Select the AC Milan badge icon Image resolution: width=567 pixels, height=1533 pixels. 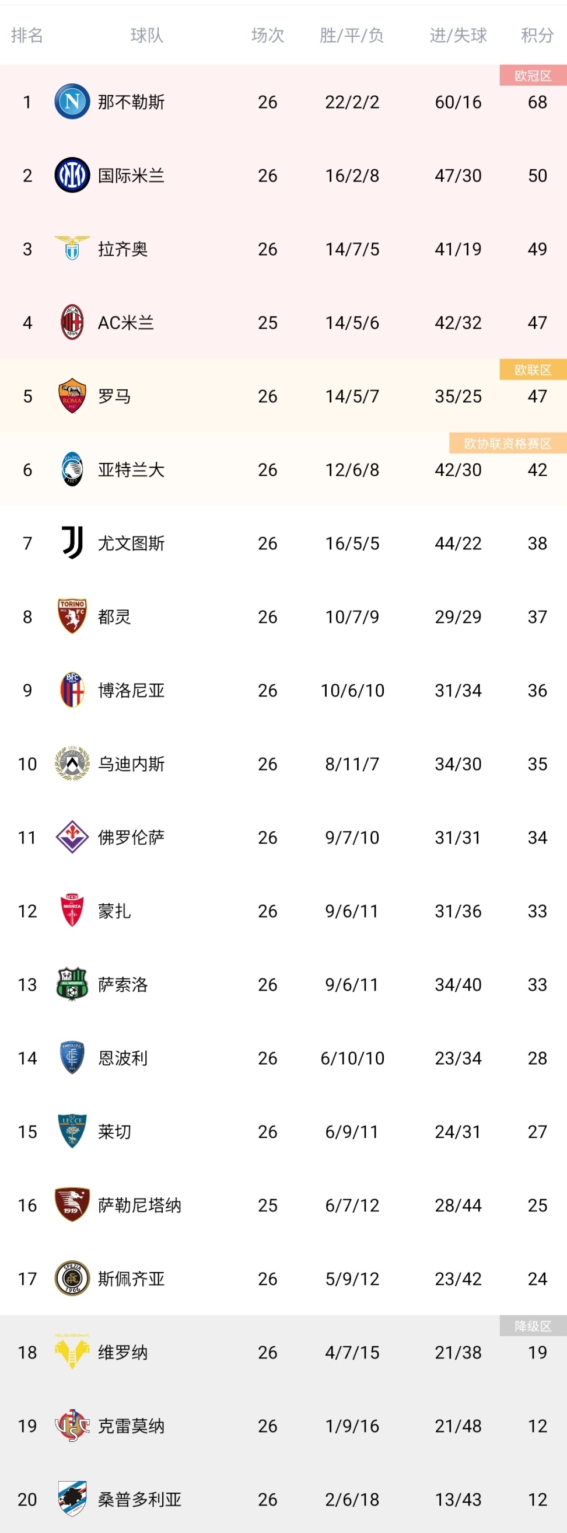(x=72, y=323)
